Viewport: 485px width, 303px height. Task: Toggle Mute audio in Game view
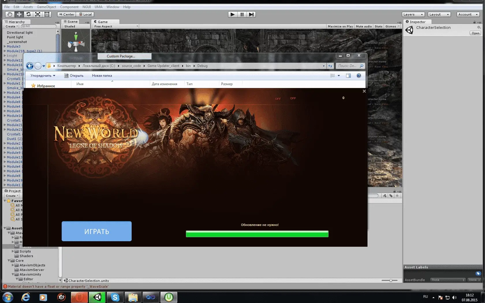click(x=364, y=26)
